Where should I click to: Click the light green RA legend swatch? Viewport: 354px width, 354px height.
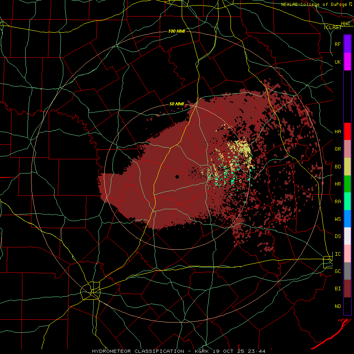pyautogui.click(x=347, y=201)
